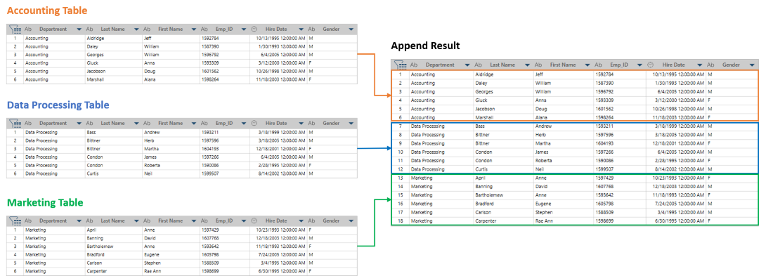Click the table grid icon in Append Result header
This screenshot has height=276, width=759.
click(x=401, y=65)
